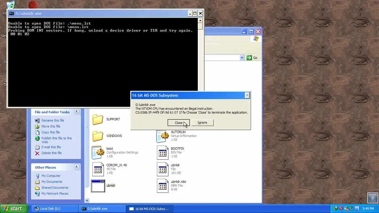The width and height of the screenshot is (379, 213).
Task: Close the G:\ubnldr.exe console window
Action: pyautogui.click(x=200, y=13)
